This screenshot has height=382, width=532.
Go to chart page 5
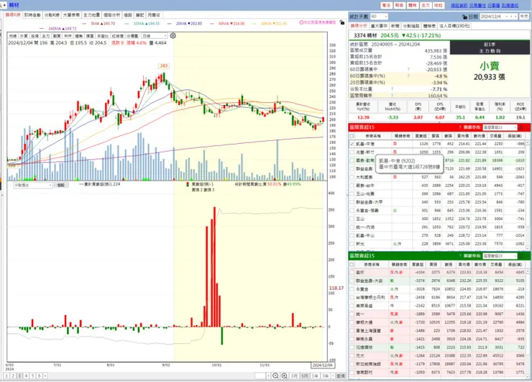click(32, 376)
